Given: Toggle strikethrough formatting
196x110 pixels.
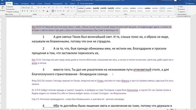Looking at the screenshot, I should tap(31, 11).
